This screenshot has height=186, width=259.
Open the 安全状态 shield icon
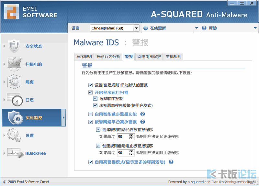(14, 46)
